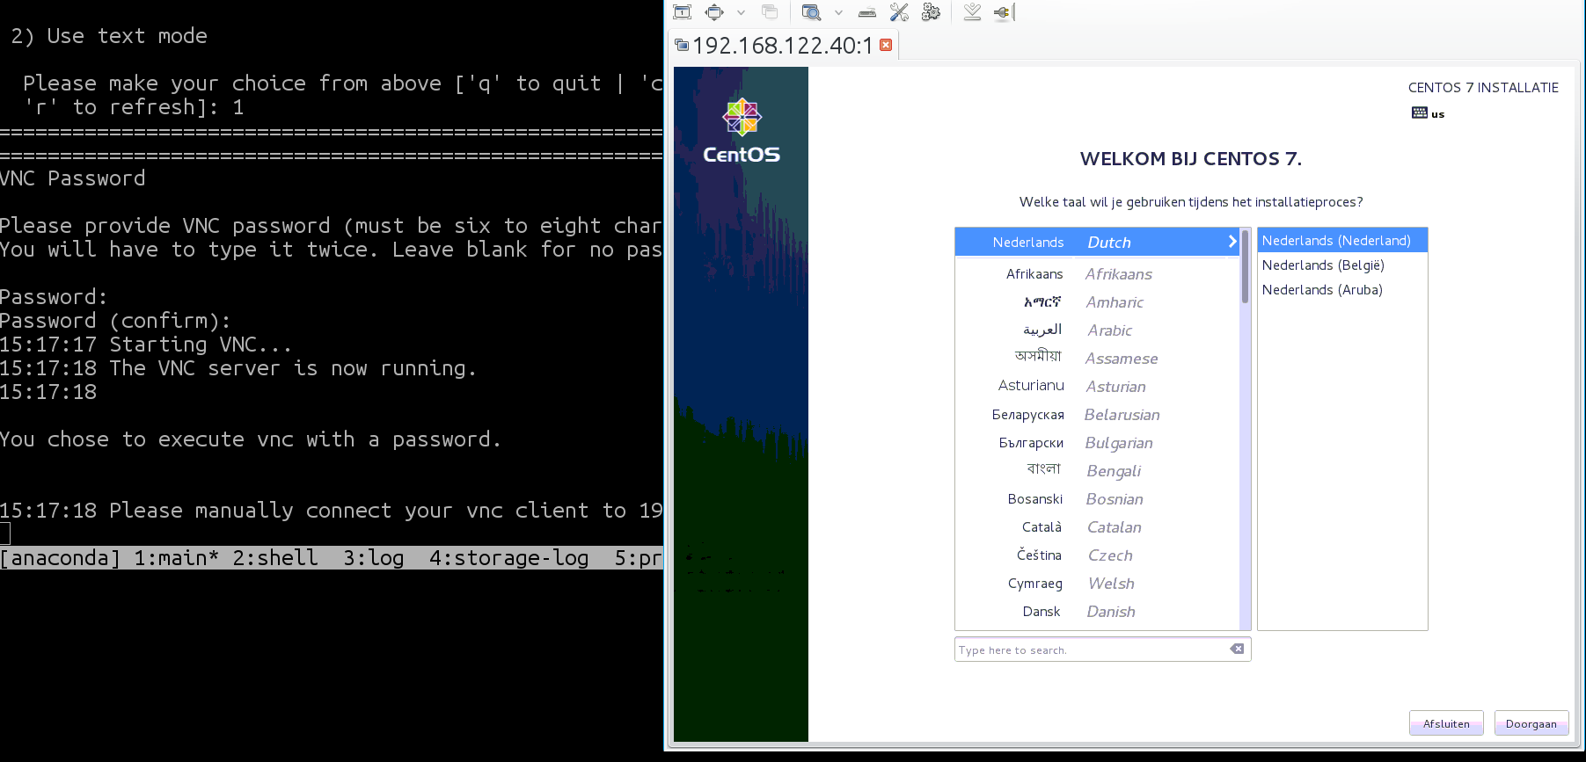Choose the Nederlands (België) locale
Image resolution: width=1586 pixels, height=762 pixels.
(1342, 265)
